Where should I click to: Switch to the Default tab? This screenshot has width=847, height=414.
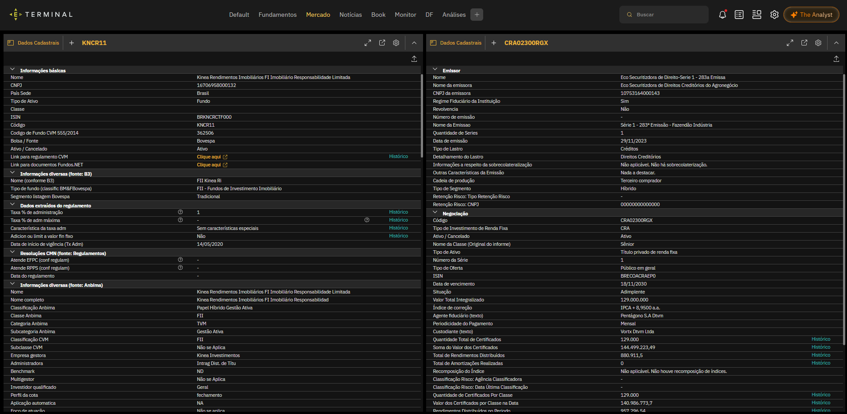point(239,15)
